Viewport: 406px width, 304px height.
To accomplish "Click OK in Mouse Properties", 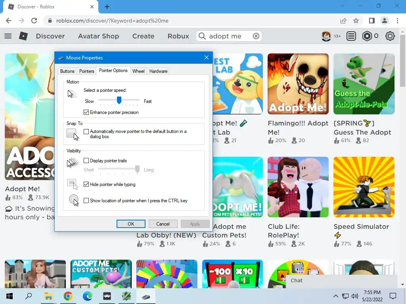I will point(131,224).
